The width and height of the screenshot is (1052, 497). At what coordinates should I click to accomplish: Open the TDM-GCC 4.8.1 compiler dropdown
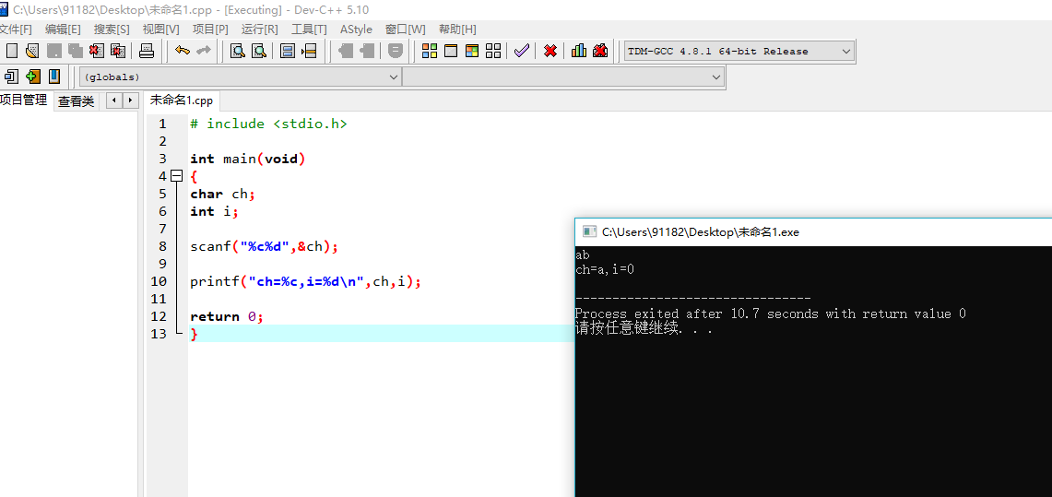739,51
